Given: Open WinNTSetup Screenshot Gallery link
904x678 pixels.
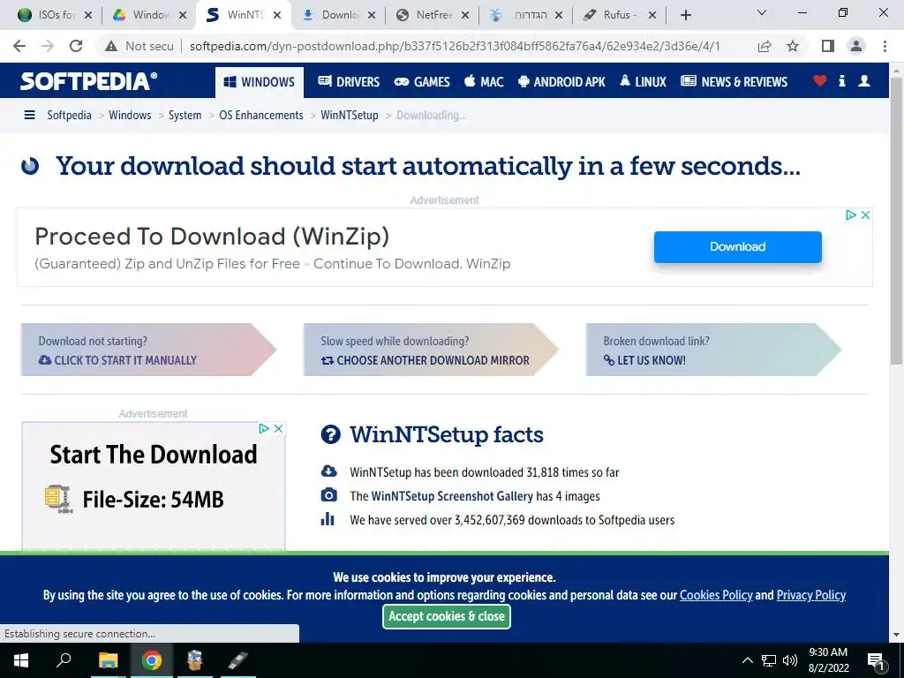Looking at the screenshot, I should pos(452,496).
